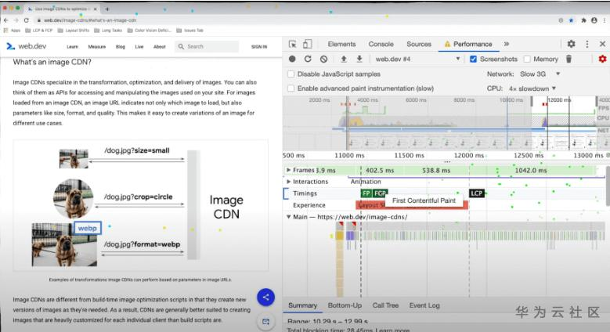Expand the Frames track

point(288,170)
